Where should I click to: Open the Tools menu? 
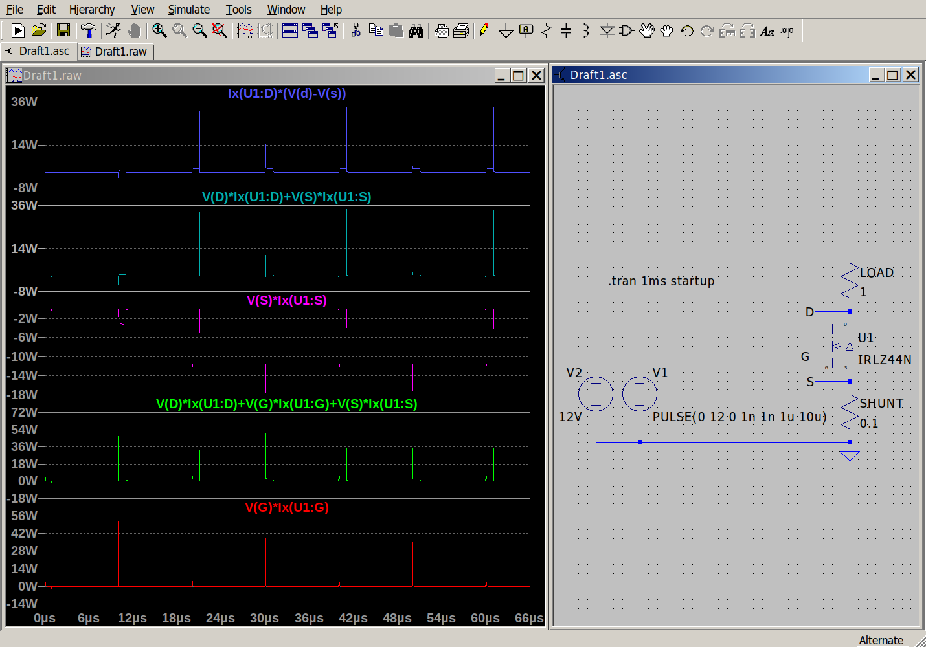pos(238,10)
